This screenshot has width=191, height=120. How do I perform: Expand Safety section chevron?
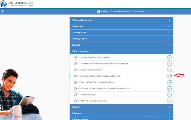169,107
